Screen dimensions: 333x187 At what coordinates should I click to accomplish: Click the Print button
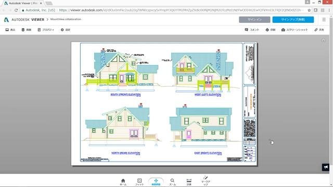point(271,30)
